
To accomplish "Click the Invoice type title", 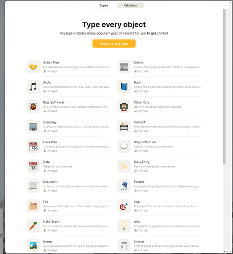I will coord(139,241).
